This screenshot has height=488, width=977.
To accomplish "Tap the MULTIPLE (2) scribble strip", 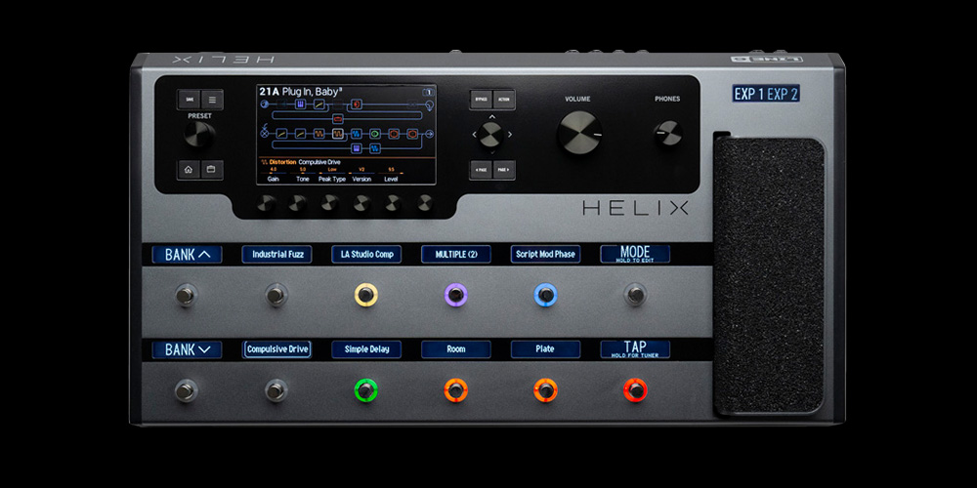I will (456, 254).
